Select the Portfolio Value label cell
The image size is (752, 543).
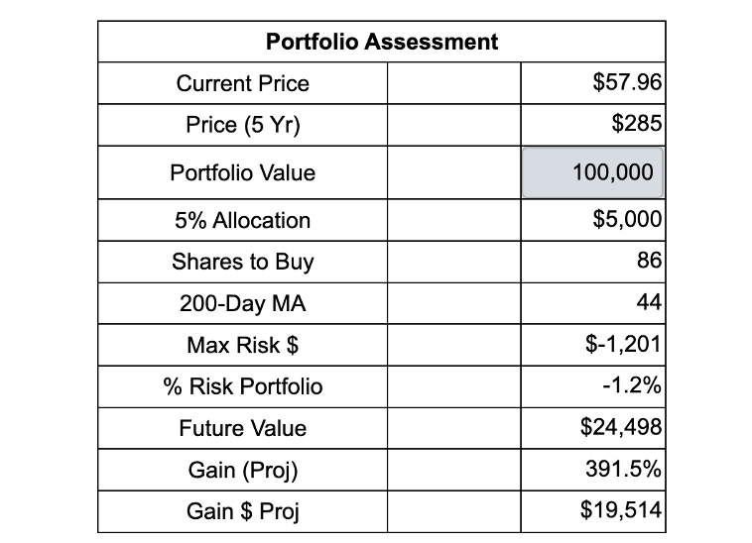click(243, 172)
